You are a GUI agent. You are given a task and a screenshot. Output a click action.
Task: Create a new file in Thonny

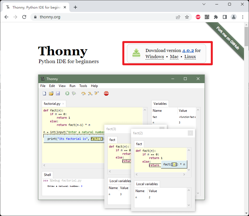point(44,93)
